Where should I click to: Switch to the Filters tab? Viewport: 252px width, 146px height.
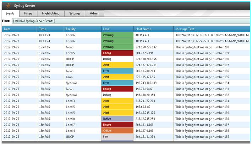pyautogui.click(x=28, y=14)
